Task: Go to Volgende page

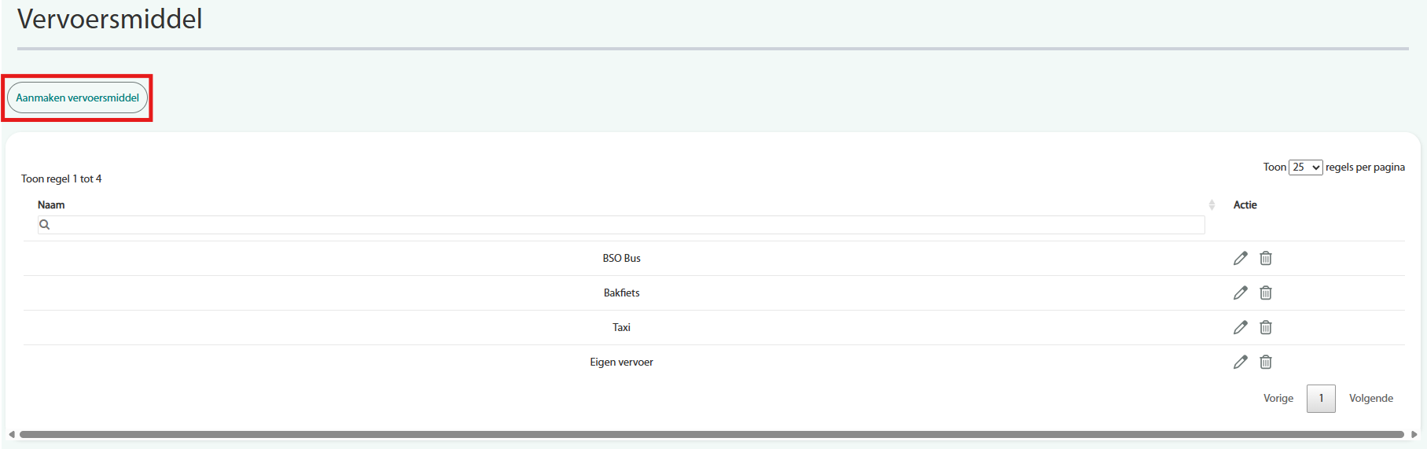Action: click(x=1370, y=399)
